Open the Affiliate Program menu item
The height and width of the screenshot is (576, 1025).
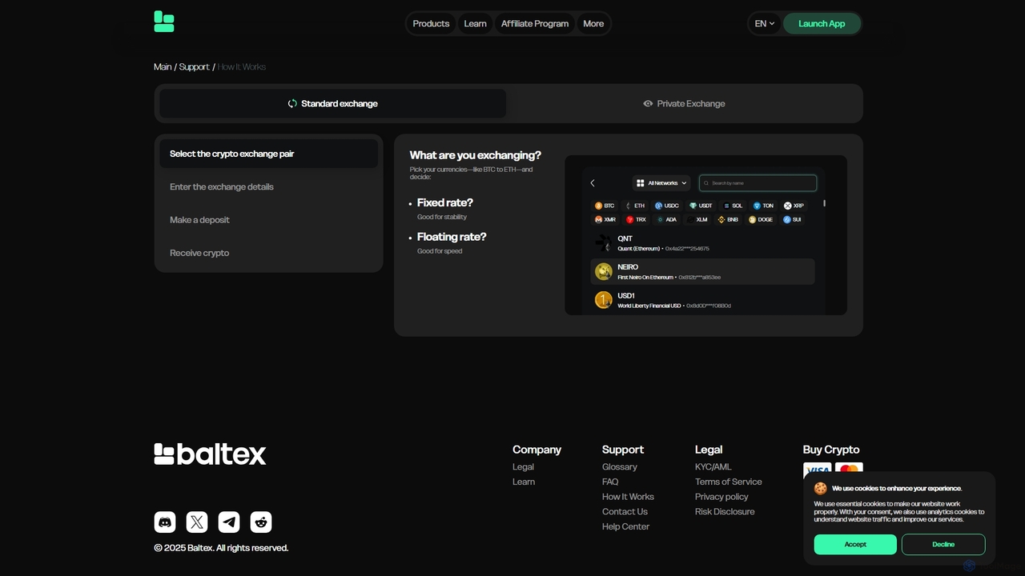pyautogui.click(x=535, y=23)
